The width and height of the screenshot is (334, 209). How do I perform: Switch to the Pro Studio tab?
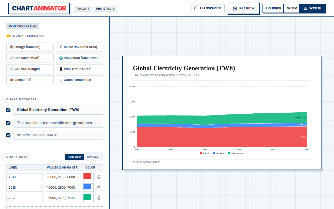[x=105, y=9]
